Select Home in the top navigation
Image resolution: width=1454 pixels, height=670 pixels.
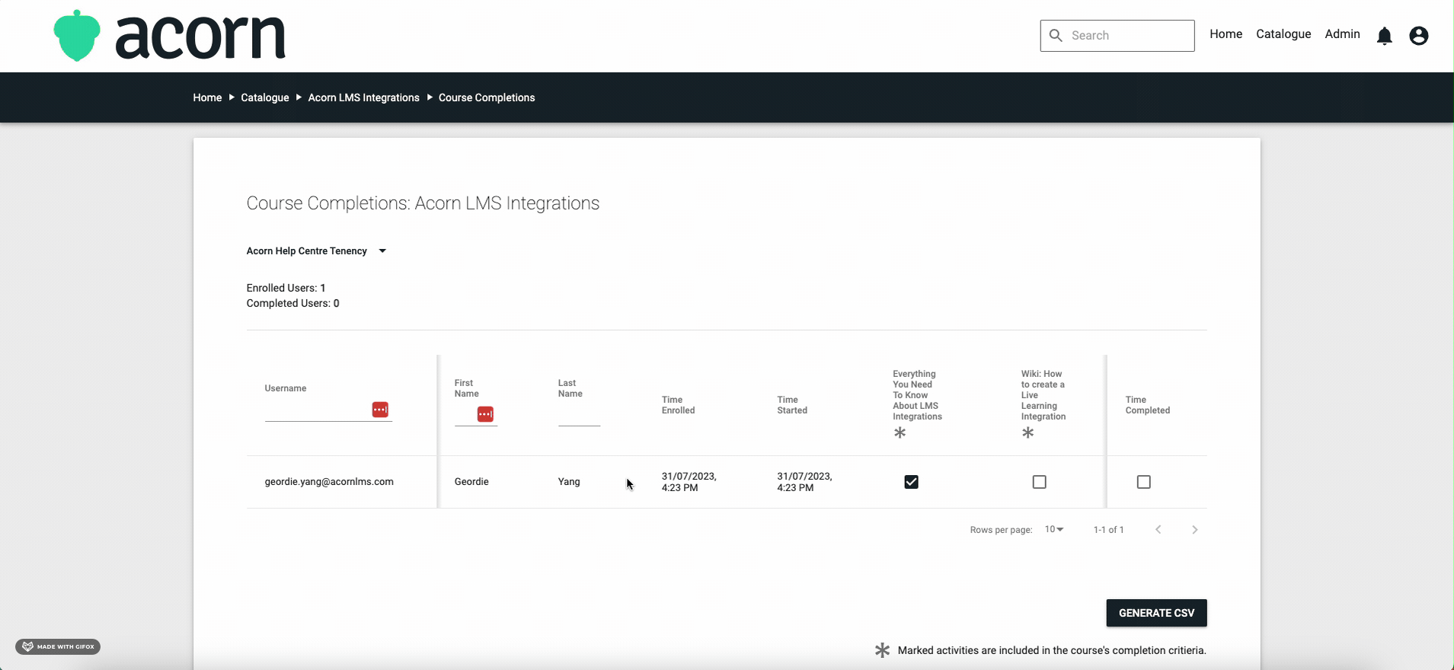1226,34
